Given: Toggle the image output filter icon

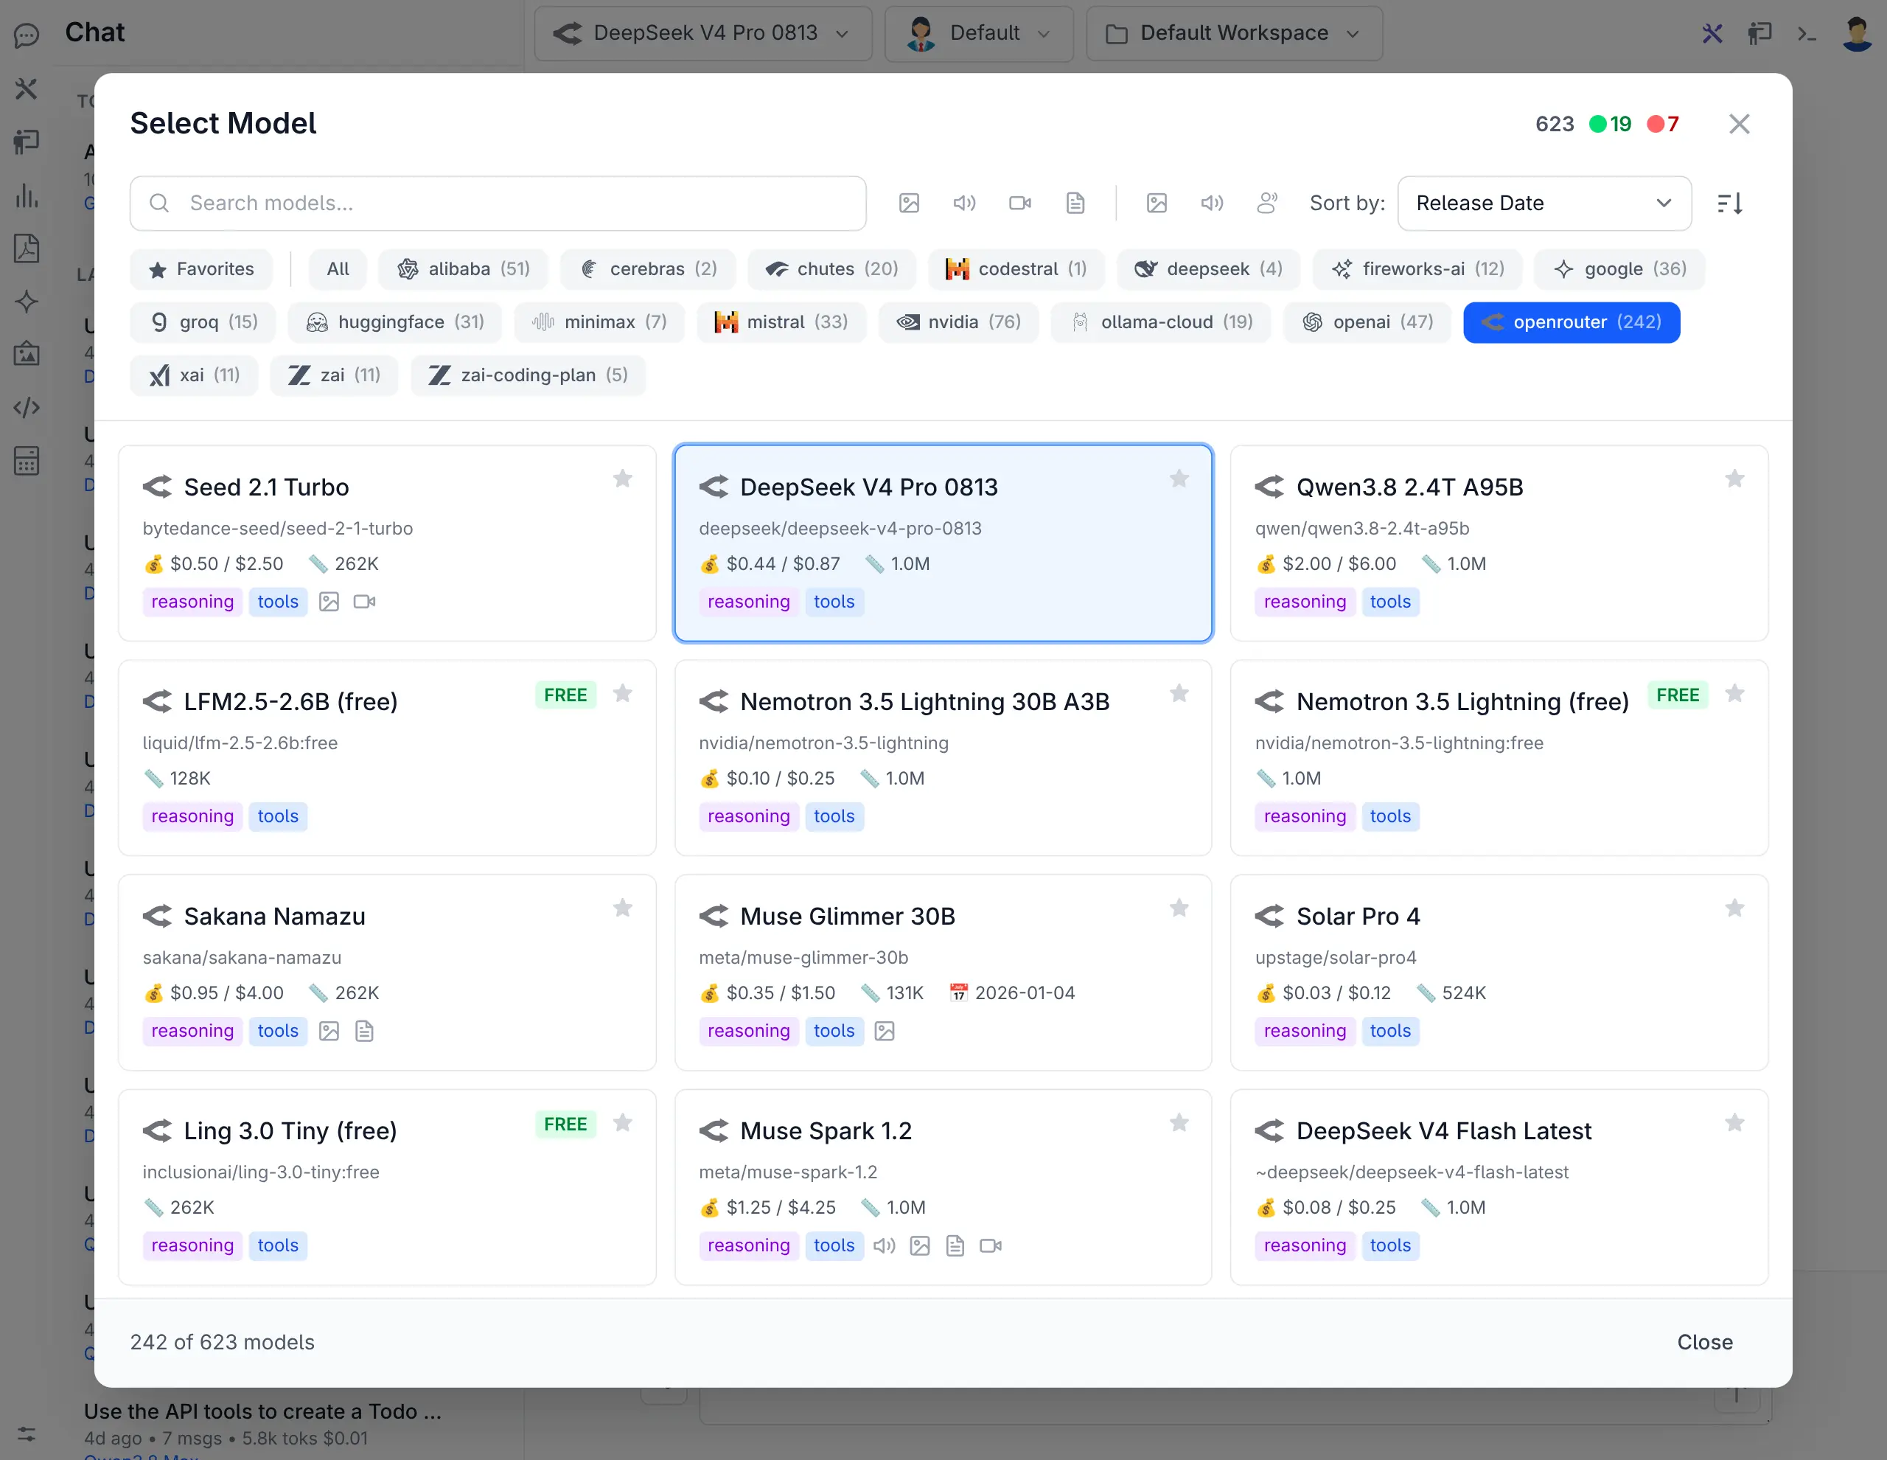Looking at the screenshot, I should [x=1157, y=203].
